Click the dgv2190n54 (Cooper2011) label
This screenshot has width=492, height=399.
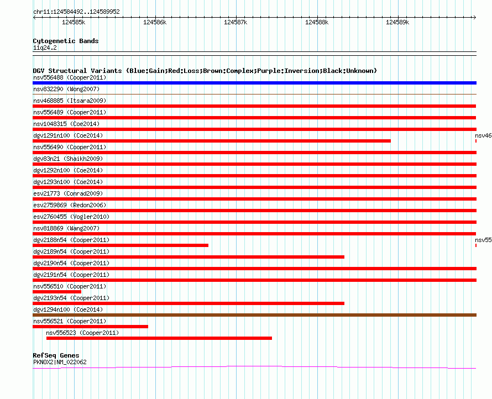(71, 263)
